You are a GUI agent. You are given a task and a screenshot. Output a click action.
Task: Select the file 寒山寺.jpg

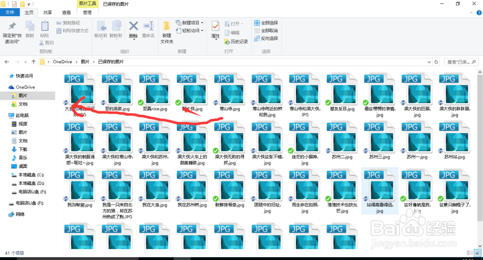(230, 92)
